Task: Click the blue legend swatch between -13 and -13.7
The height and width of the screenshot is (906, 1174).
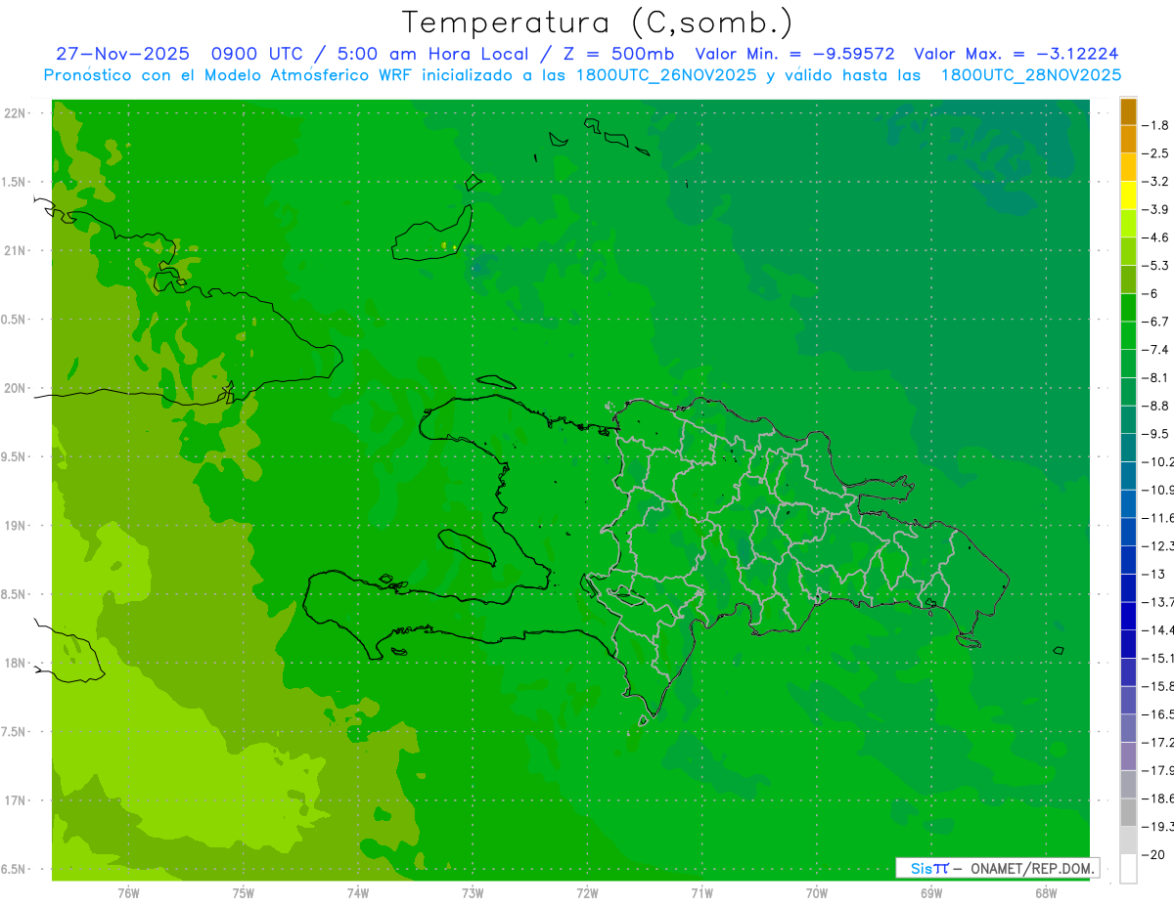Action: coord(1128,587)
